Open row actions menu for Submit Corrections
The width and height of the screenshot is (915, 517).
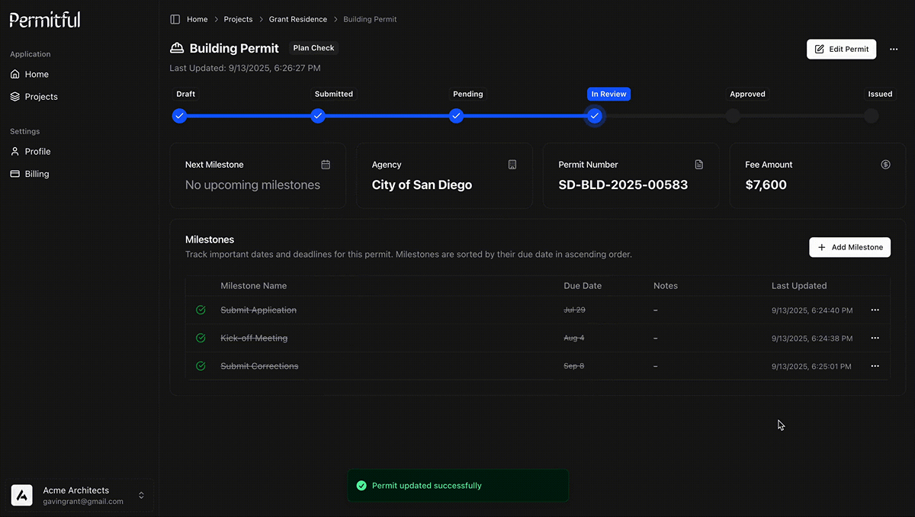[875, 366]
